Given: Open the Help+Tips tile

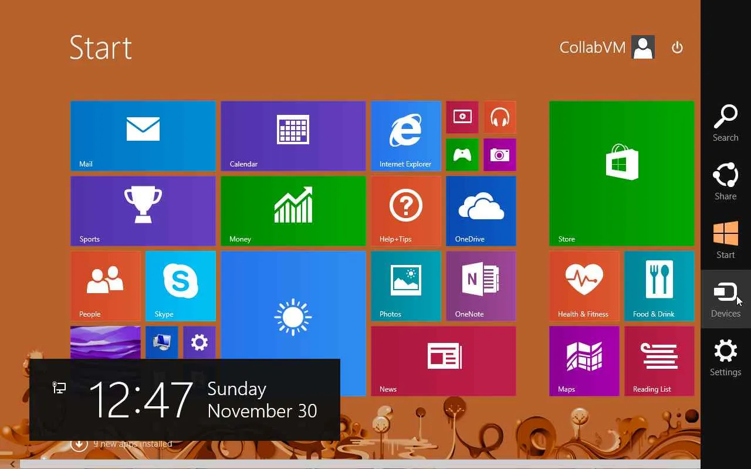Looking at the screenshot, I should (x=406, y=211).
